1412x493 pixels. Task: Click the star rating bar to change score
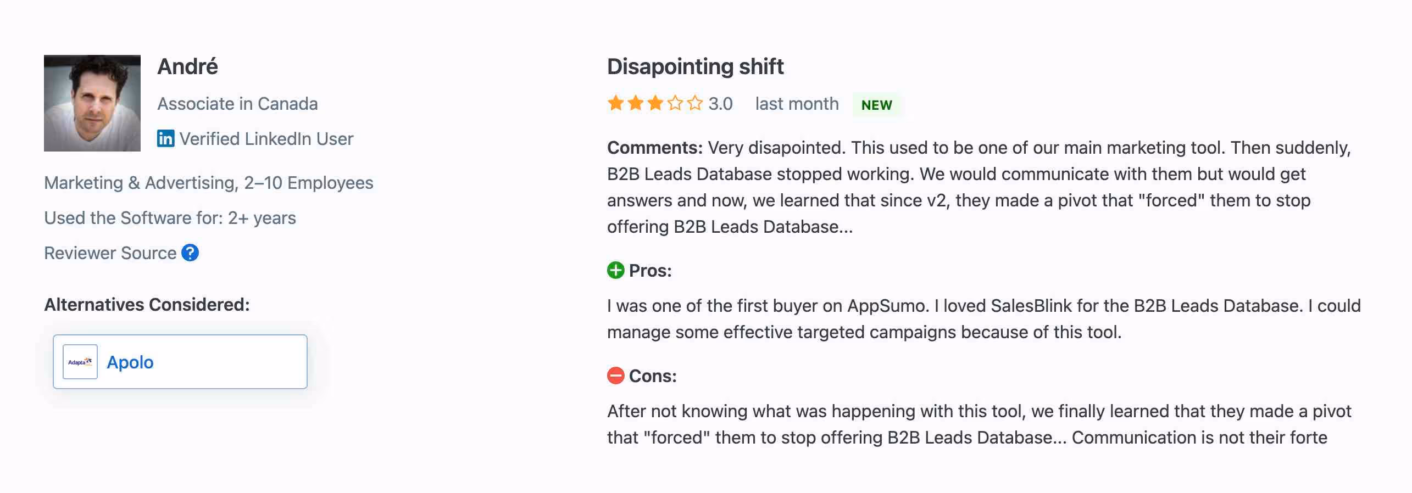click(x=655, y=103)
